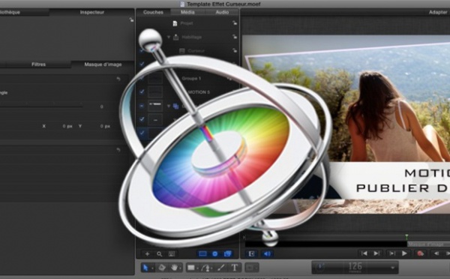Toggle the Groupe 1 layer checkbox
This screenshot has width=450, height=279.
pos(142,78)
